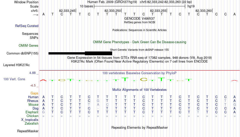Click the 82,333,260 position marker
The image size is (240, 137).
coord(204,11)
